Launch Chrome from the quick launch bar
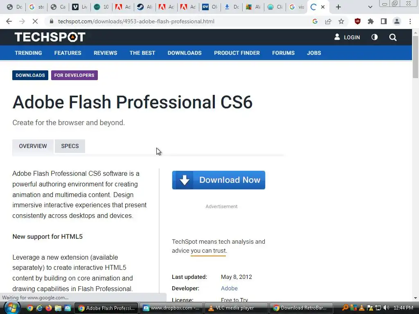Image resolution: width=419 pixels, height=314 pixels. (30, 308)
